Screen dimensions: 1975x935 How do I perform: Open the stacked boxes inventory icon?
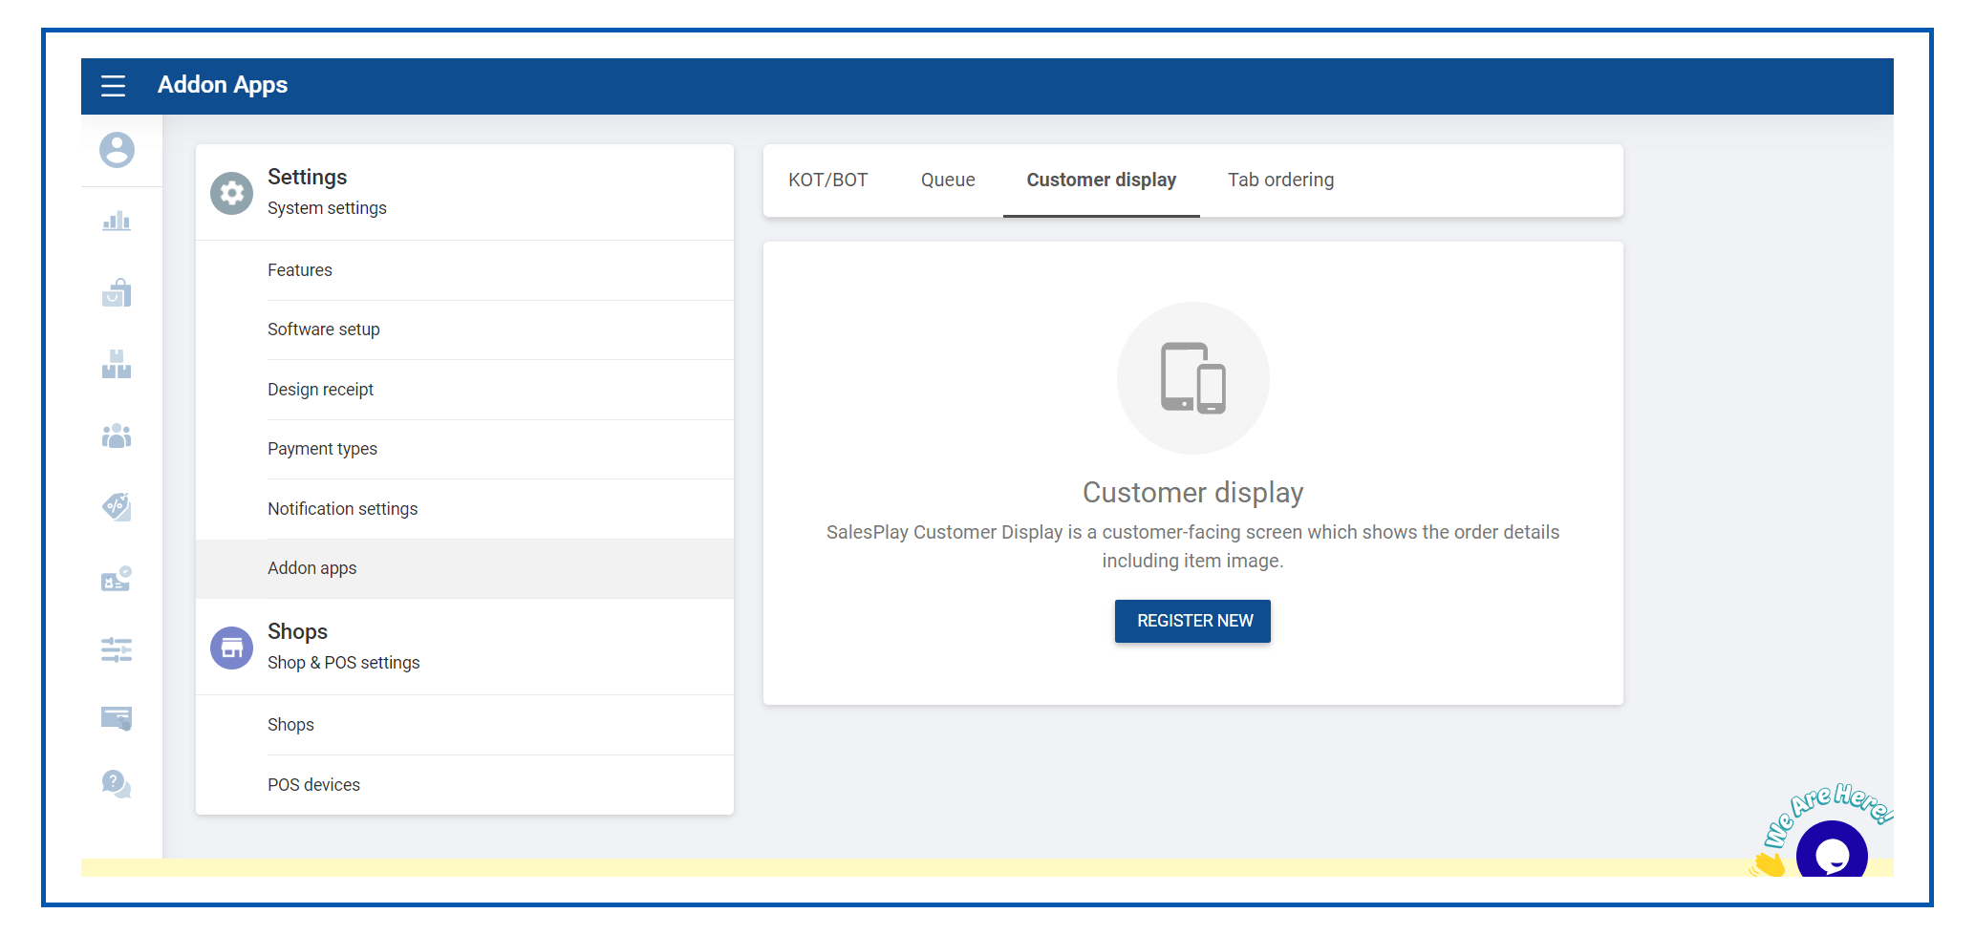point(117,364)
